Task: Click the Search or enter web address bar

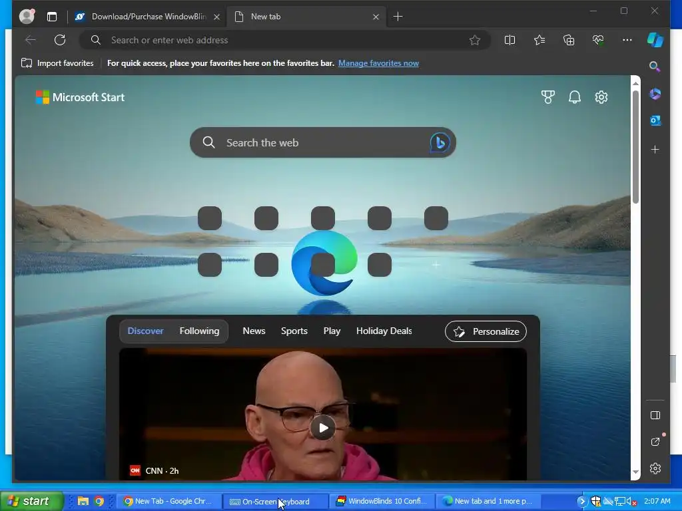Action: pos(285,40)
